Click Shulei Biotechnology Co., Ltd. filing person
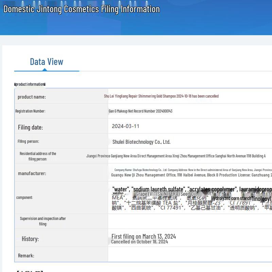This screenshot has height=272, width=272. (x=141, y=142)
